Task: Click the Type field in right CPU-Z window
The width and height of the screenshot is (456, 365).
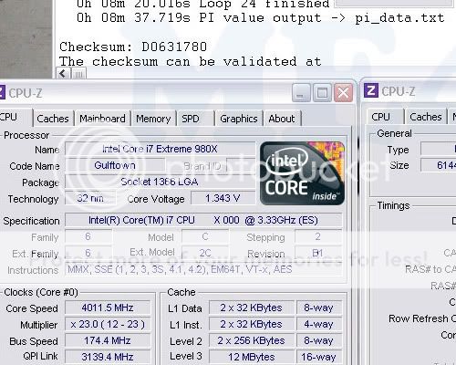Action: point(439,149)
